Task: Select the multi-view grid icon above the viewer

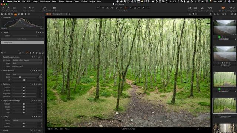Action: click(47, 14)
